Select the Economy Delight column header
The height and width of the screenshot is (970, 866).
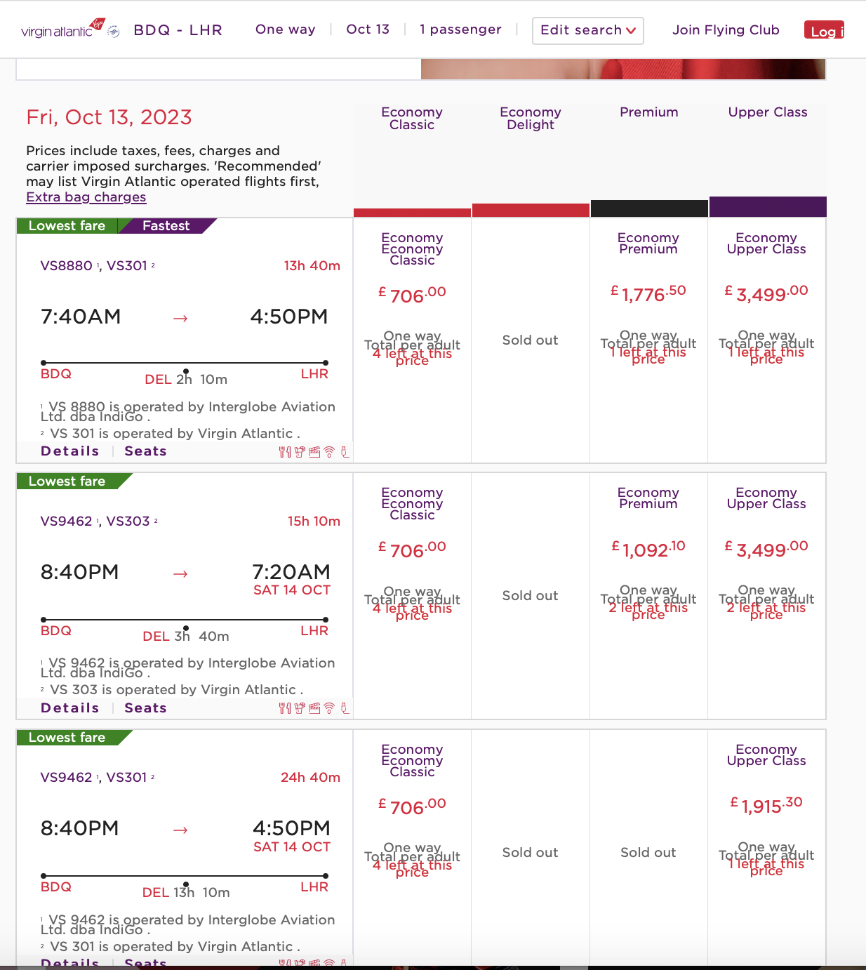point(530,118)
